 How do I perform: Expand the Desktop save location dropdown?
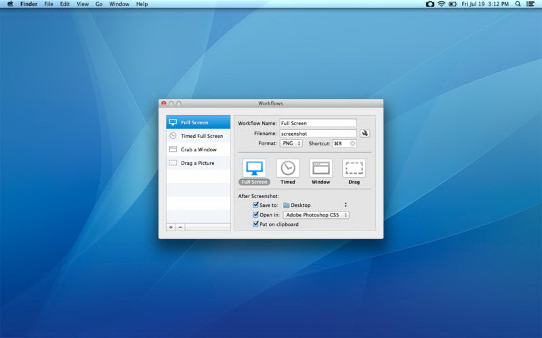pyautogui.click(x=315, y=205)
